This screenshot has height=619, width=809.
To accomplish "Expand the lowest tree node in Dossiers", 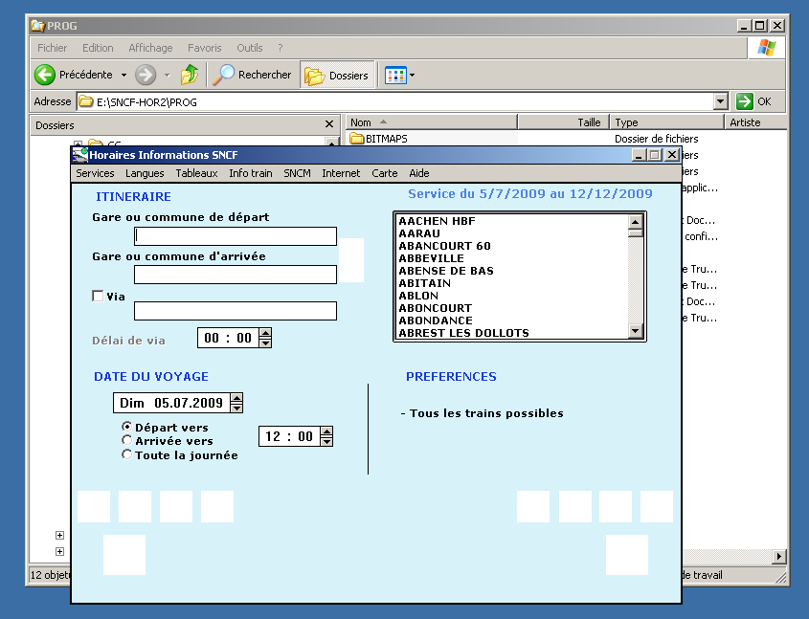I will [x=60, y=551].
